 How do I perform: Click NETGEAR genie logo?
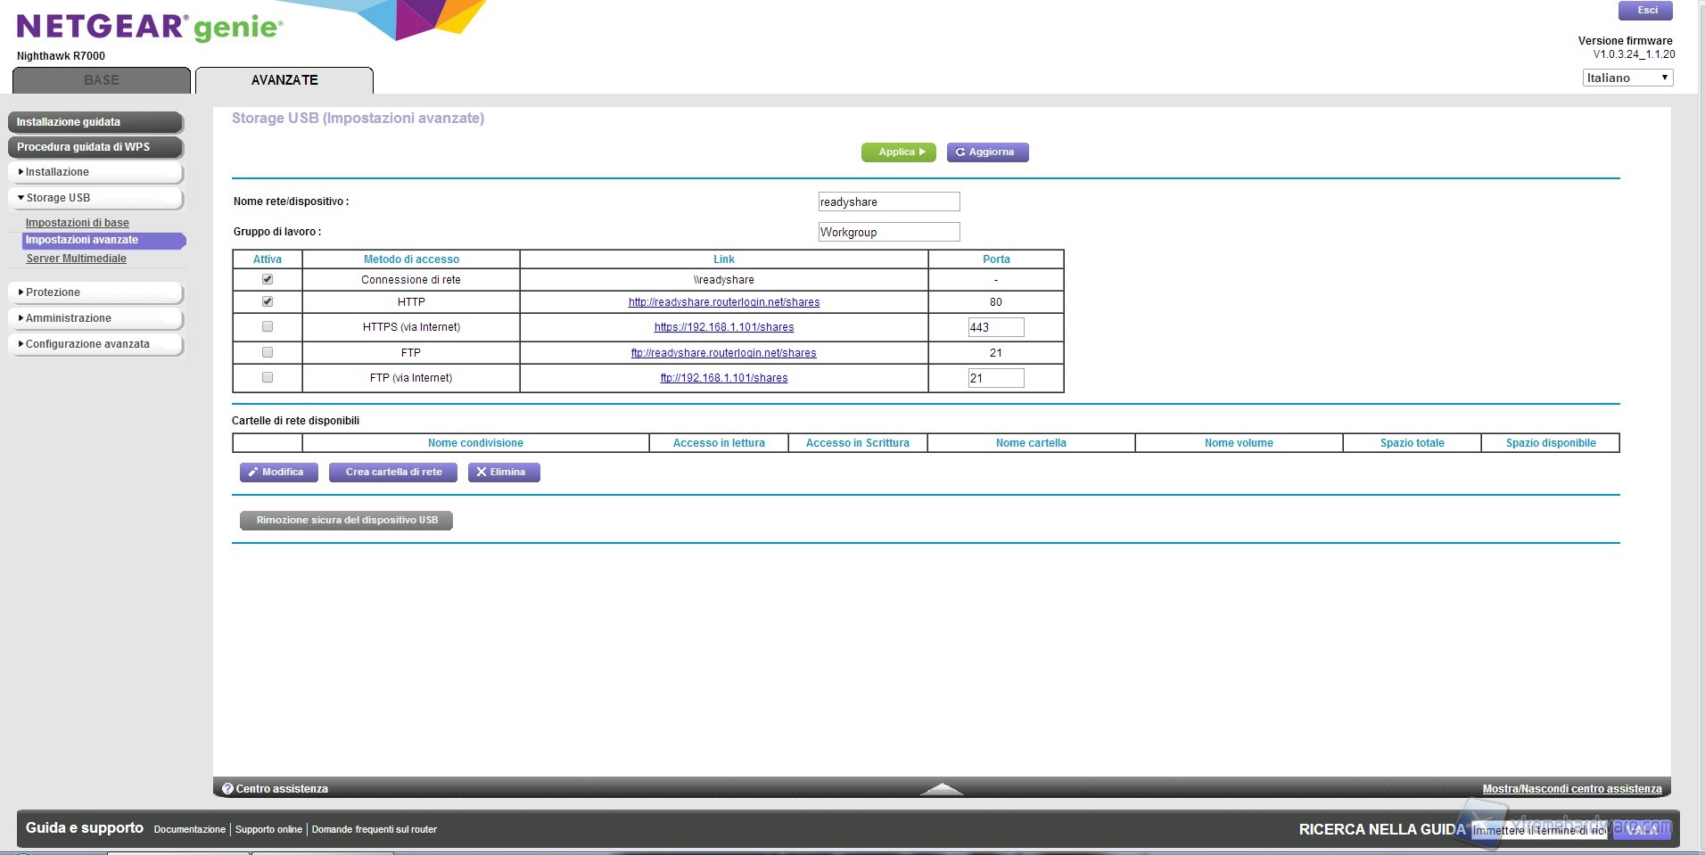point(149,28)
